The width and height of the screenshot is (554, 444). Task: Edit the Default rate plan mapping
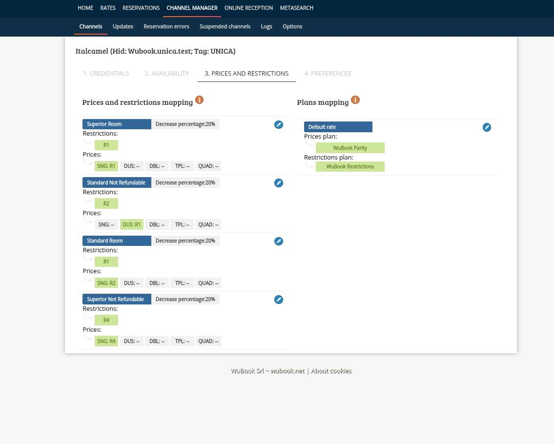pyautogui.click(x=487, y=127)
